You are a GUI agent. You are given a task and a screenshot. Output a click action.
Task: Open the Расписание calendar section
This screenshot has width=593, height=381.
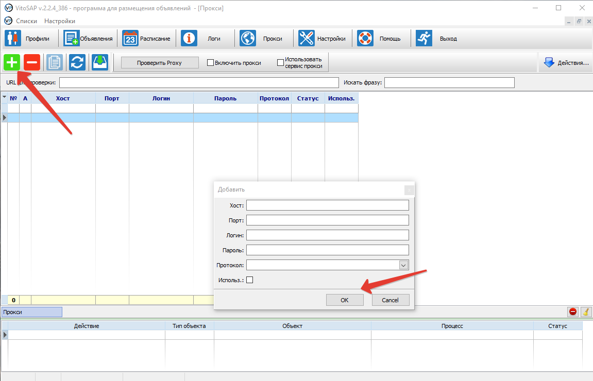(x=147, y=39)
